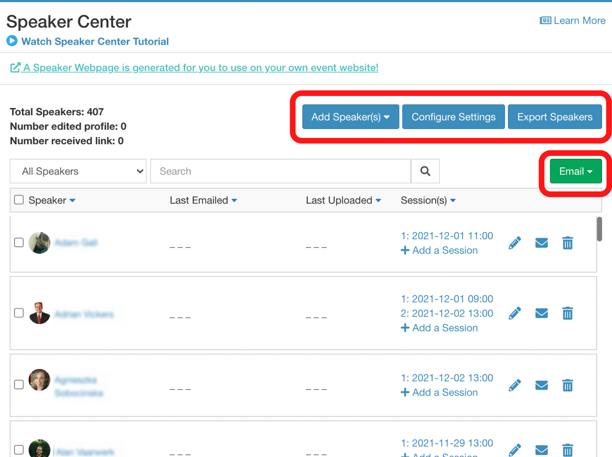This screenshot has width=612, height=457.
Task: Click the magnifying glass search icon
Action: [x=425, y=171]
